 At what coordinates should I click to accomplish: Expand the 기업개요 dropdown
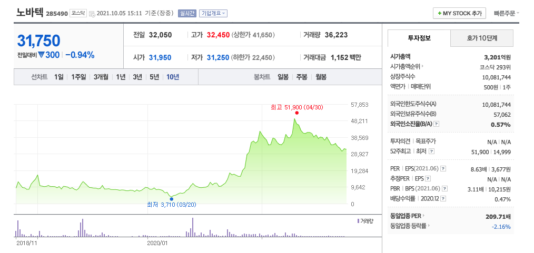[213, 14]
